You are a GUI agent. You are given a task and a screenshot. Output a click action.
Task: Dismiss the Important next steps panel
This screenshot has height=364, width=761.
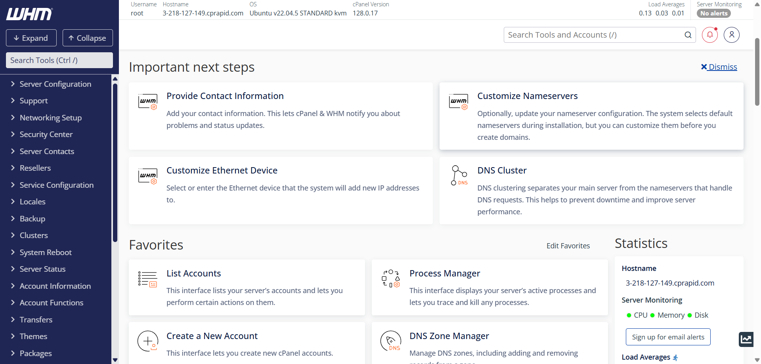719,67
